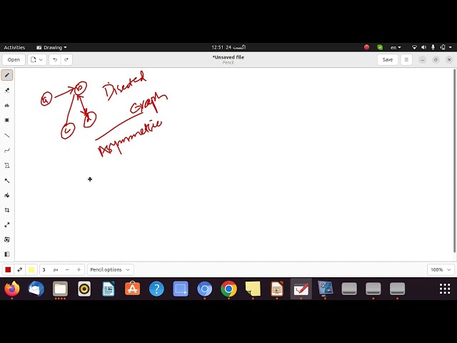The width and height of the screenshot is (457, 343).
Task: Open the yellow Sticky Notes dock icon
Action: 253,289
